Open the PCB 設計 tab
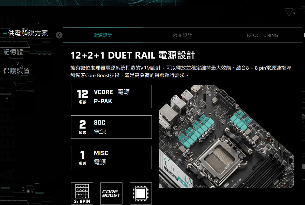 click(x=182, y=35)
